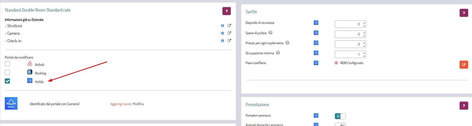Click the Tariffe help question-mark button

[464, 13]
